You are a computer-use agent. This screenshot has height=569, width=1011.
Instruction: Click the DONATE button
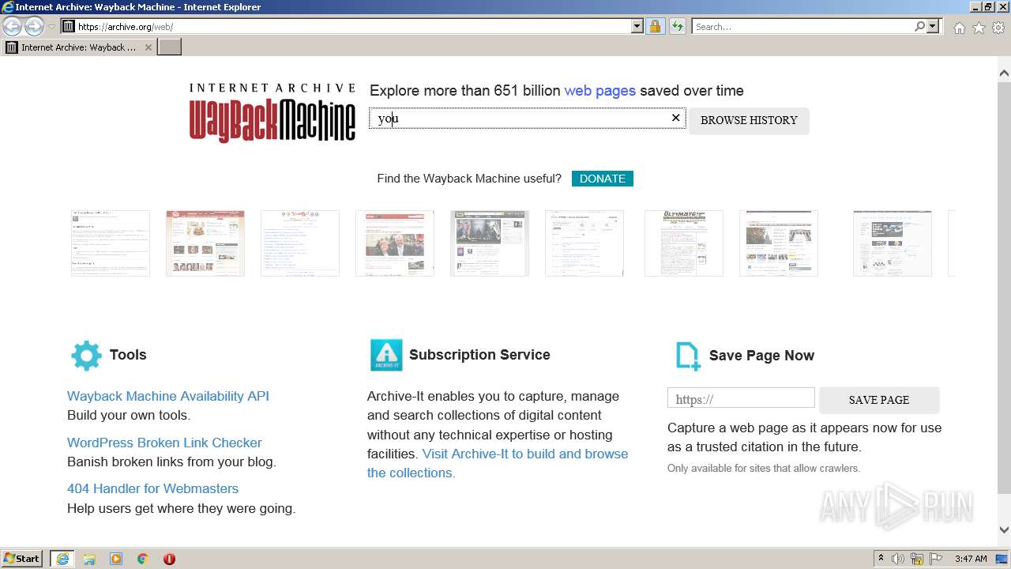tap(603, 179)
